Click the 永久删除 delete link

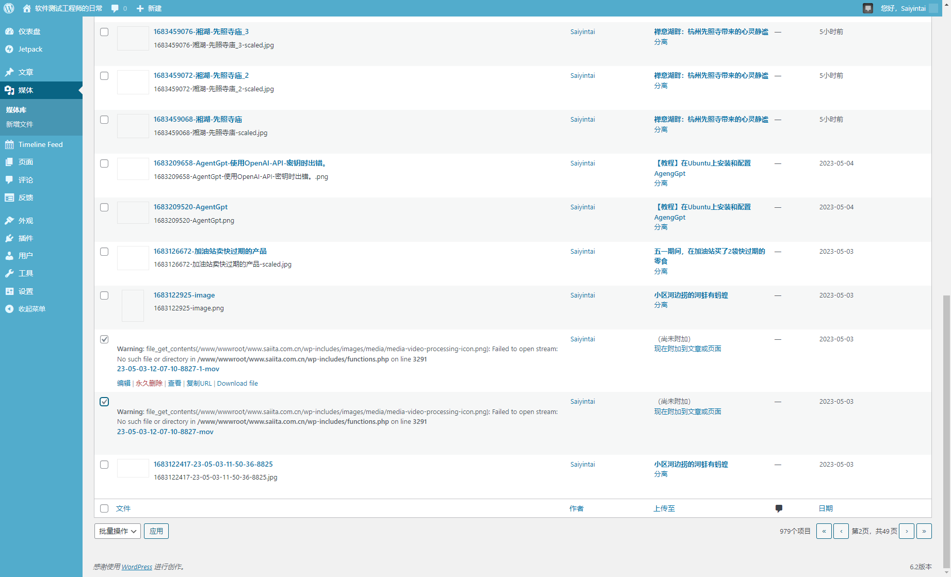(x=149, y=383)
